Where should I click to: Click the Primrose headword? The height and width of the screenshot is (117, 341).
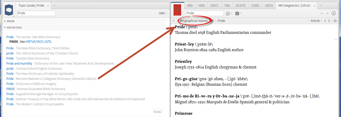click(x=184, y=113)
